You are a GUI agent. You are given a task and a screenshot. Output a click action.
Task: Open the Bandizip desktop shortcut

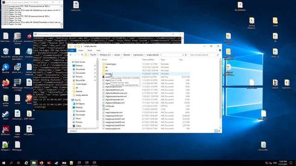click(x=6, y=68)
